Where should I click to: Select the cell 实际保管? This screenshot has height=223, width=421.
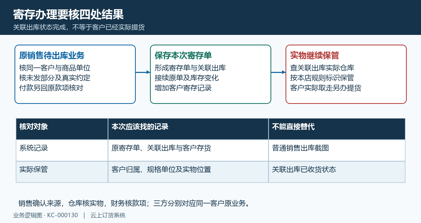pyautogui.click(x=62, y=172)
